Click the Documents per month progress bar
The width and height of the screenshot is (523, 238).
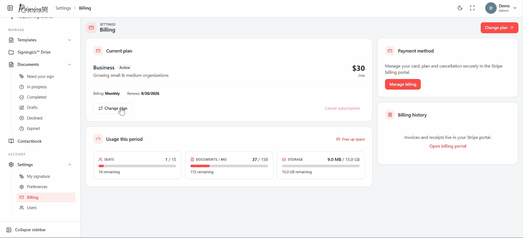tap(229, 166)
